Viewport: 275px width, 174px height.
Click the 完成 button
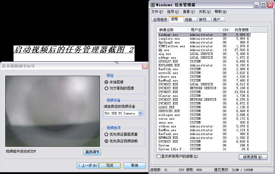click(110, 165)
